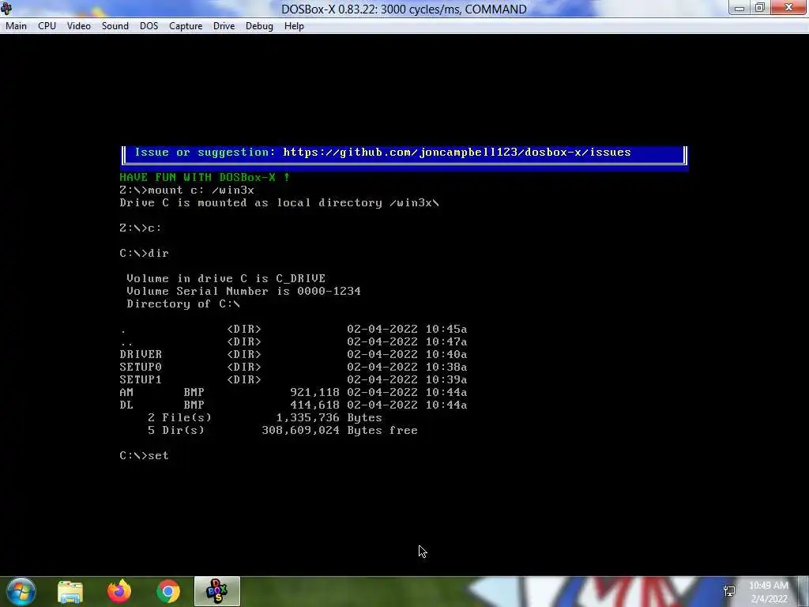Close the DOSBox-X window
This screenshot has width=809, height=607.
[x=789, y=8]
